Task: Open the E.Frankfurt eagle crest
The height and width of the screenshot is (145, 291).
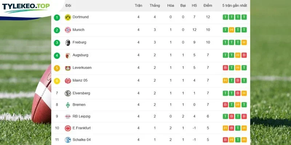Action: 68,128
